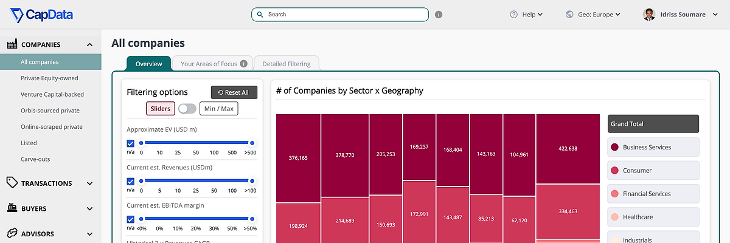Click the treemap cell showing 205,253
Screen dimensions: 730x243
pyautogui.click(x=386, y=154)
